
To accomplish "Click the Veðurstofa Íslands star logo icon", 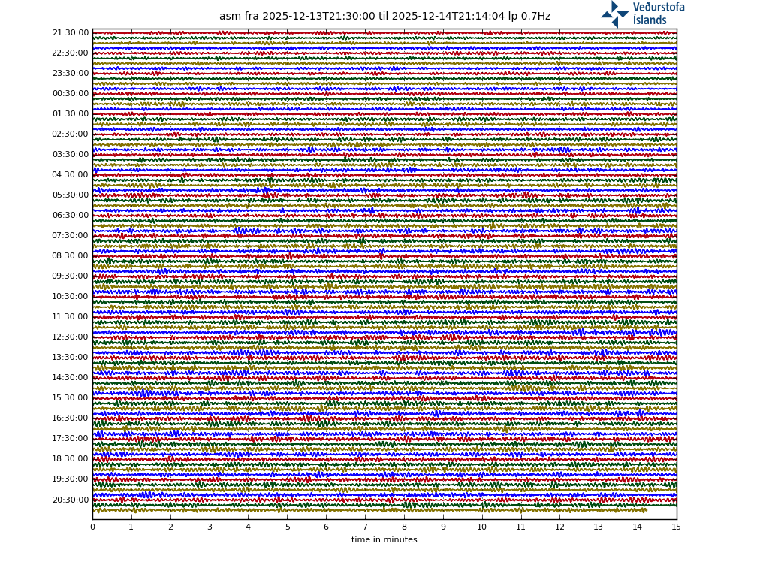I will pos(614,14).
